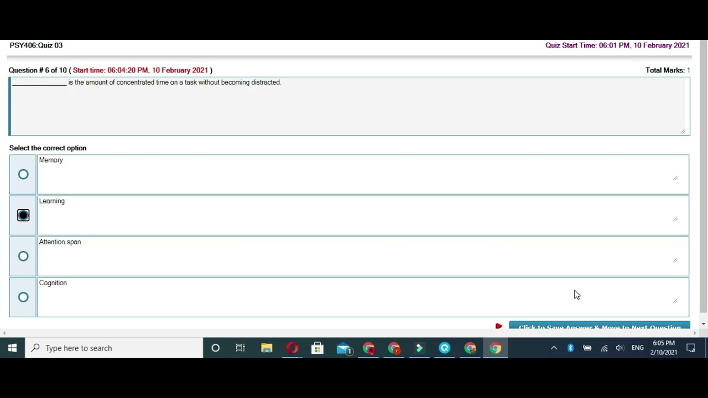
Task: Click the horizontal scroll left arrow
Action: click(4, 333)
